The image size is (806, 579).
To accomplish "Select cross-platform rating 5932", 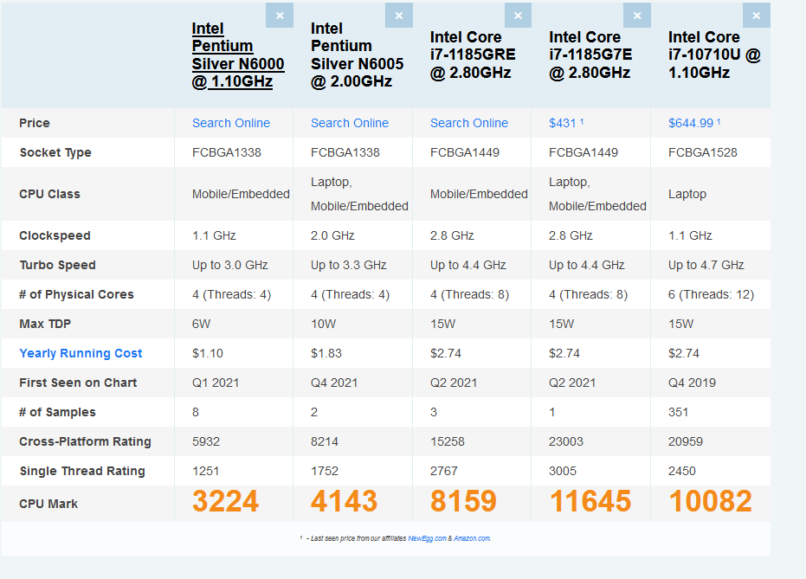I will tap(206, 441).
